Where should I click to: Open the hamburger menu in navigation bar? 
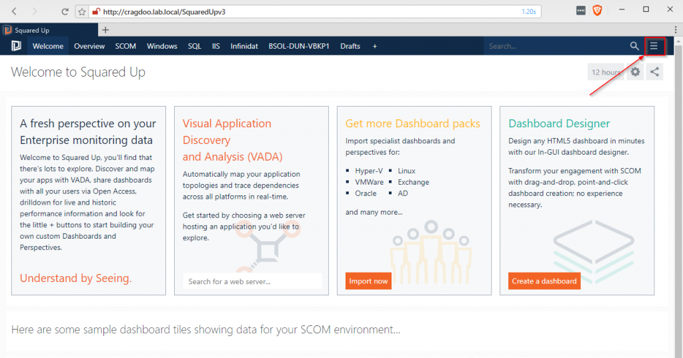(654, 46)
